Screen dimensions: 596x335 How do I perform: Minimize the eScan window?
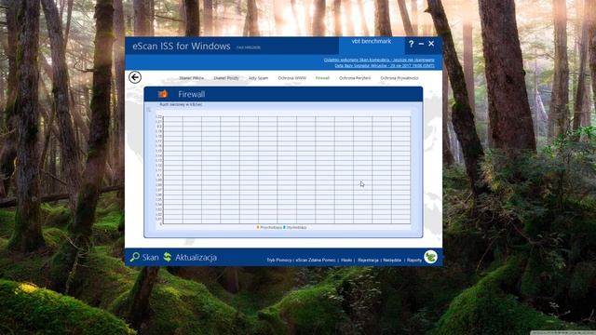pos(421,44)
